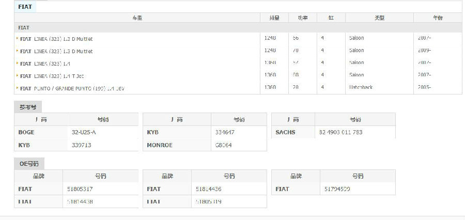
Task: Select SACHS number 82 4903 011 783
Action: (341, 132)
